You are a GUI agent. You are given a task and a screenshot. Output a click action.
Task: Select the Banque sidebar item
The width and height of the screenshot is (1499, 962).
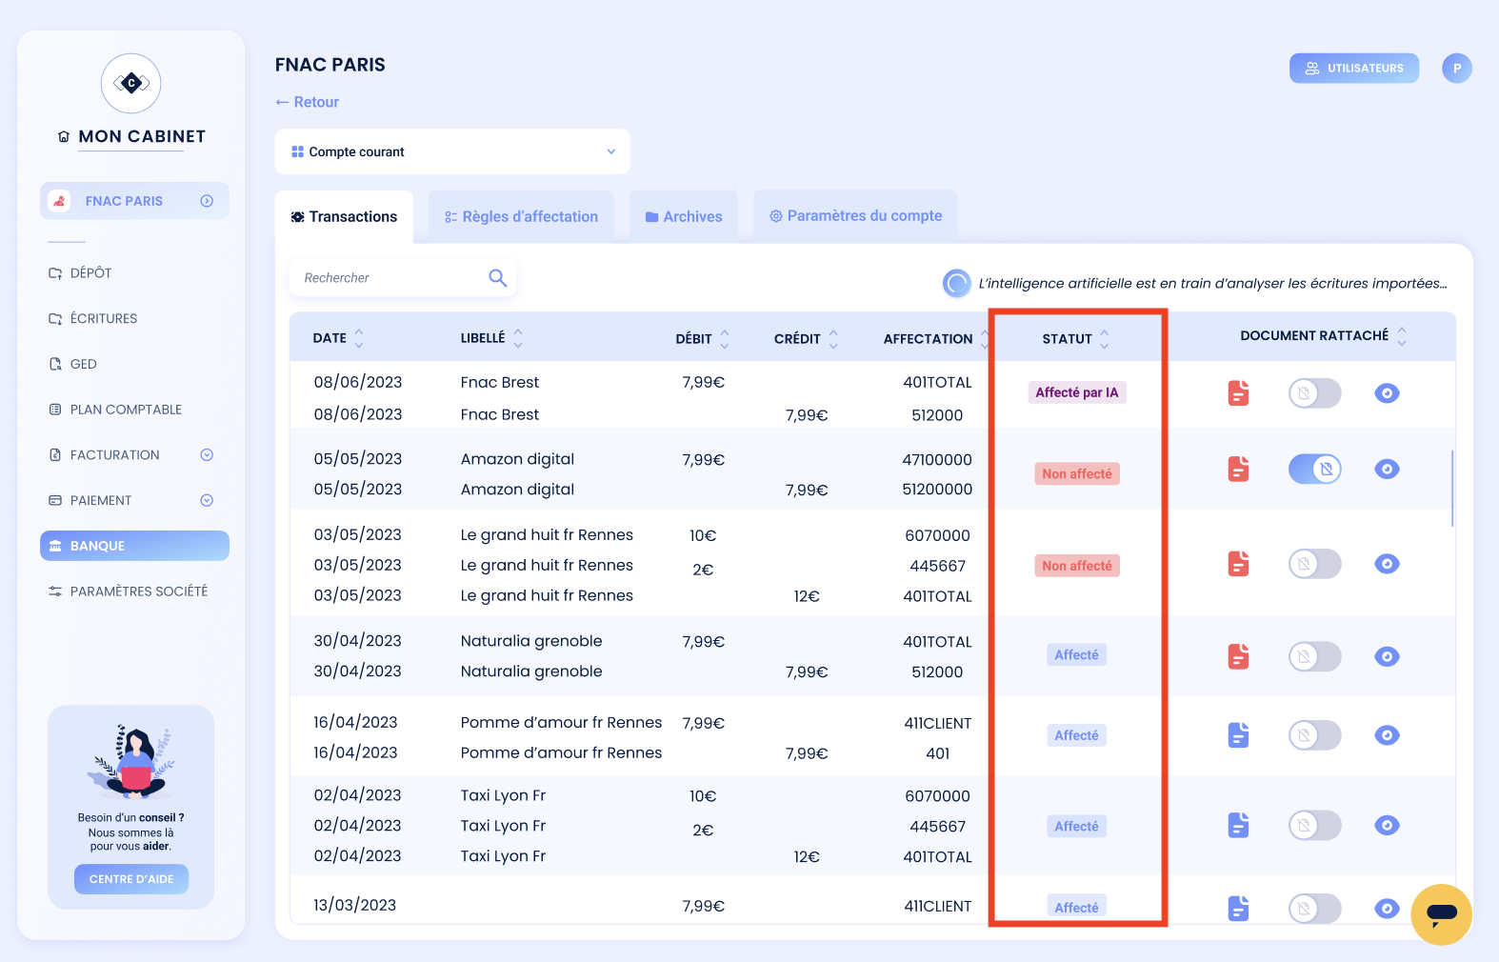pos(134,546)
